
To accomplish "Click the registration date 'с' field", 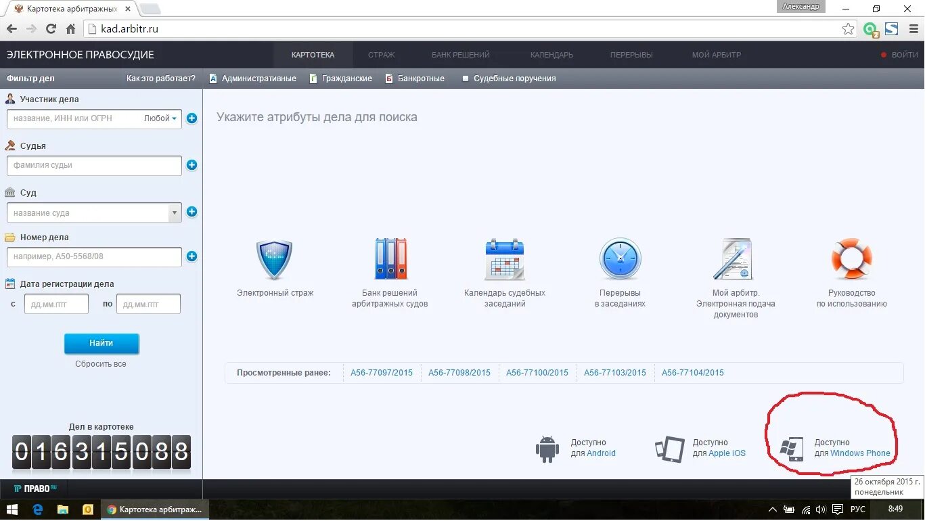I will click(56, 304).
